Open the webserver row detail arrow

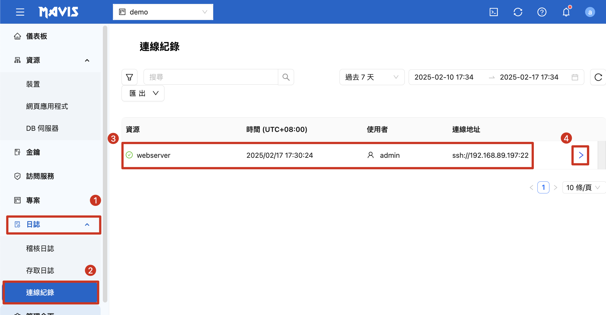point(581,155)
